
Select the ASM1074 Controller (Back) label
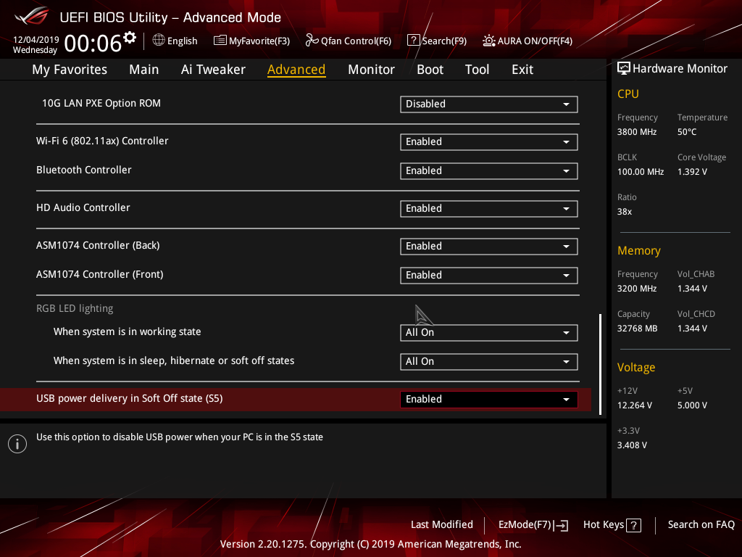point(98,245)
